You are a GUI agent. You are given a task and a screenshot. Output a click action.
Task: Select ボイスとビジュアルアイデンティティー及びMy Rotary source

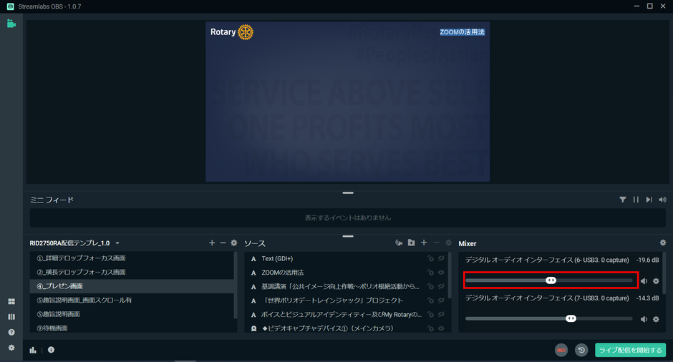coord(346,314)
